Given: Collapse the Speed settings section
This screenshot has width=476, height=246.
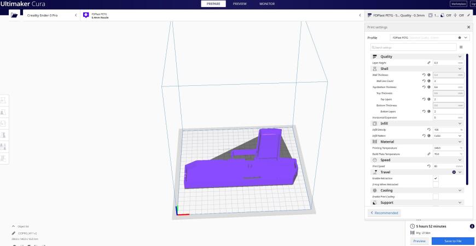Looking at the screenshot, I should tap(417, 160).
